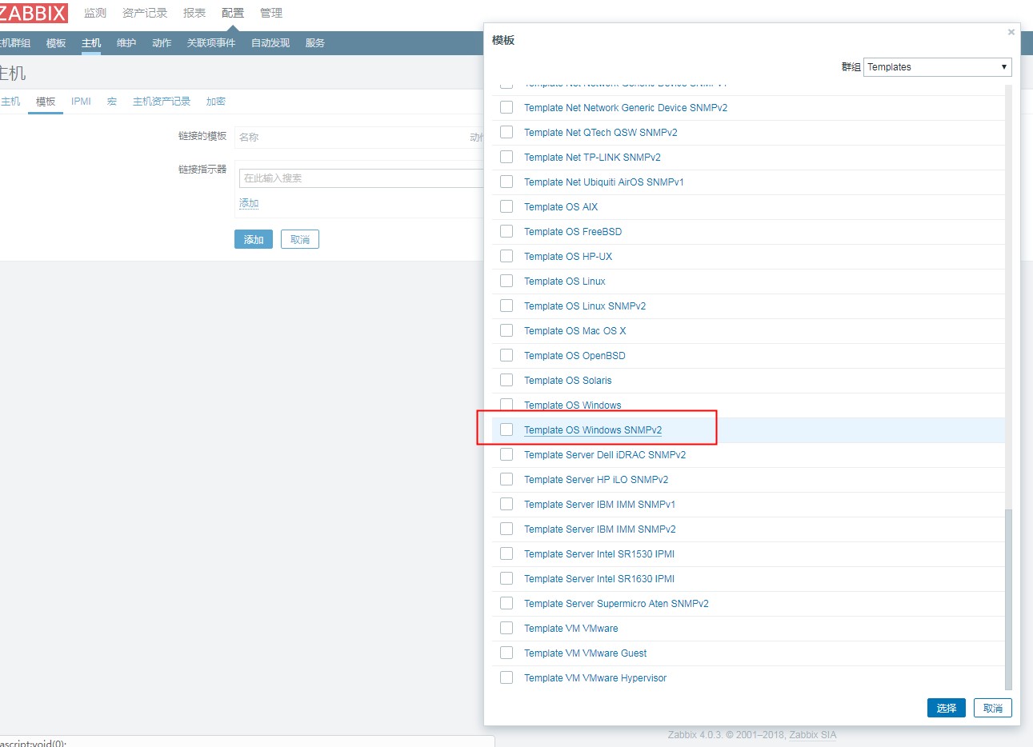Click the popup list vertical scrollbar
This screenshot has height=747, width=1033.
[x=1008, y=598]
